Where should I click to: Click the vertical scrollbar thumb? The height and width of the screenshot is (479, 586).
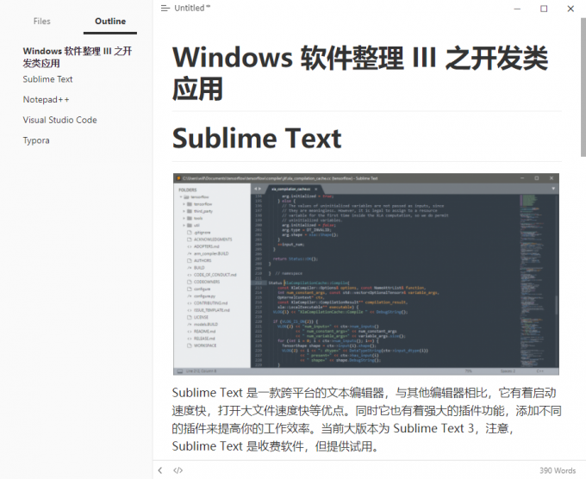click(x=583, y=88)
